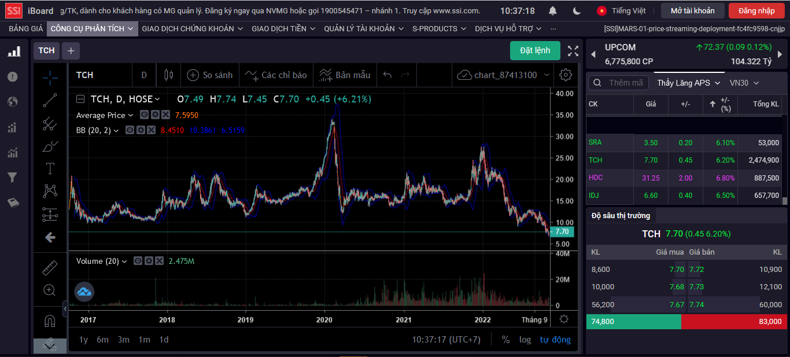Expand Average Price indicator dropdown
The height and width of the screenshot is (357, 790).
point(131,115)
